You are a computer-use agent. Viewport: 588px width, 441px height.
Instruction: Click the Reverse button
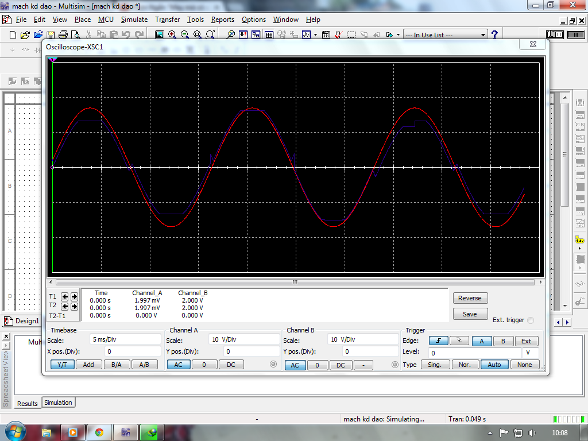pyautogui.click(x=470, y=298)
